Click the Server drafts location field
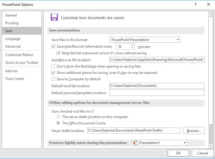Screen dimensions: 215x159 [x=134, y=130]
